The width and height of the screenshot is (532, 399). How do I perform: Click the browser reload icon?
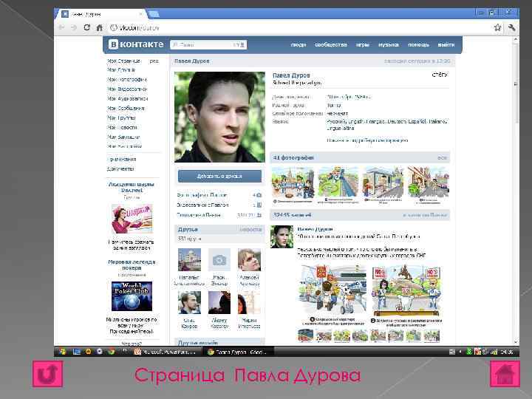click(86, 27)
